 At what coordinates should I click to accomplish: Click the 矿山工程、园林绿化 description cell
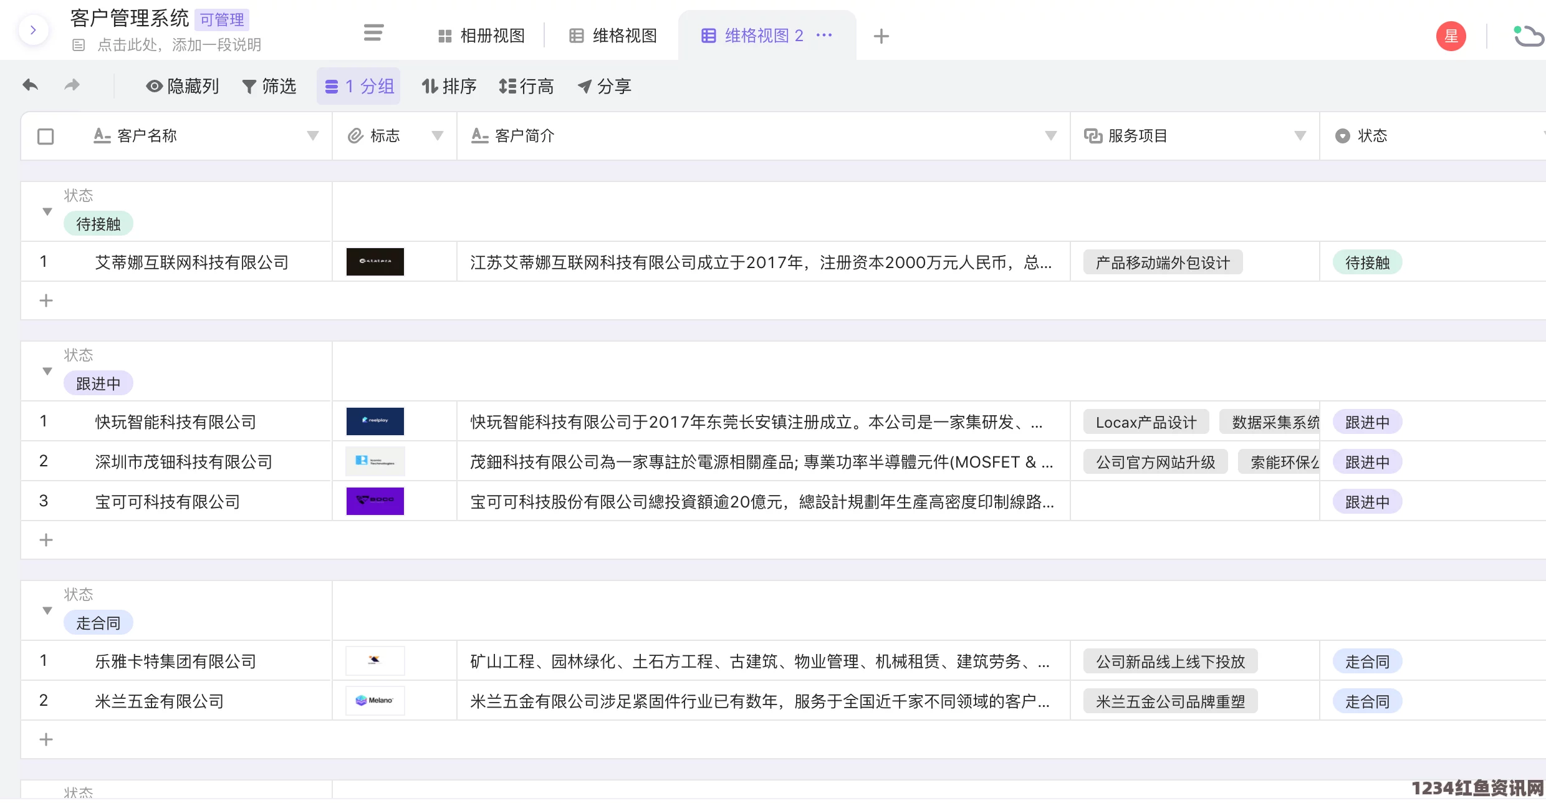tap(764, 661)
